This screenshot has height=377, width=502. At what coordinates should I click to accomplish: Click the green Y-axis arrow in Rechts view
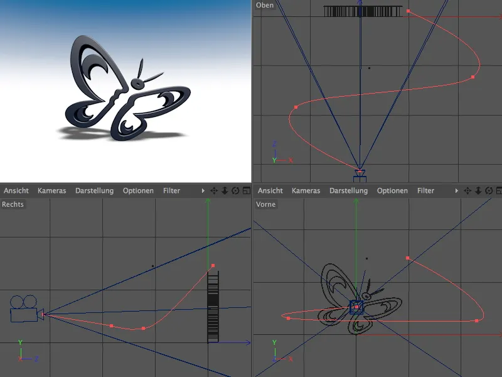click(x=208, y=201)
